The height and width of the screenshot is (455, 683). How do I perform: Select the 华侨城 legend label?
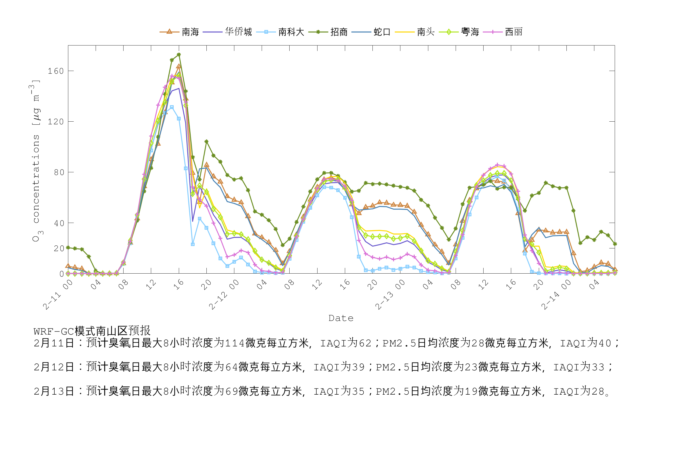(239, 32)
